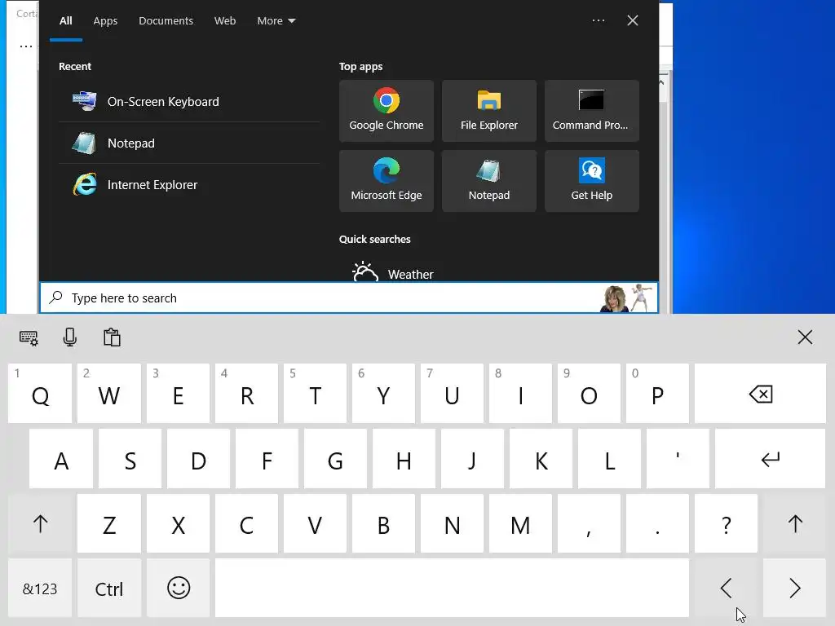Tap the A key
Viewport: 835px width, 626px height.
(x=61, y=459)
